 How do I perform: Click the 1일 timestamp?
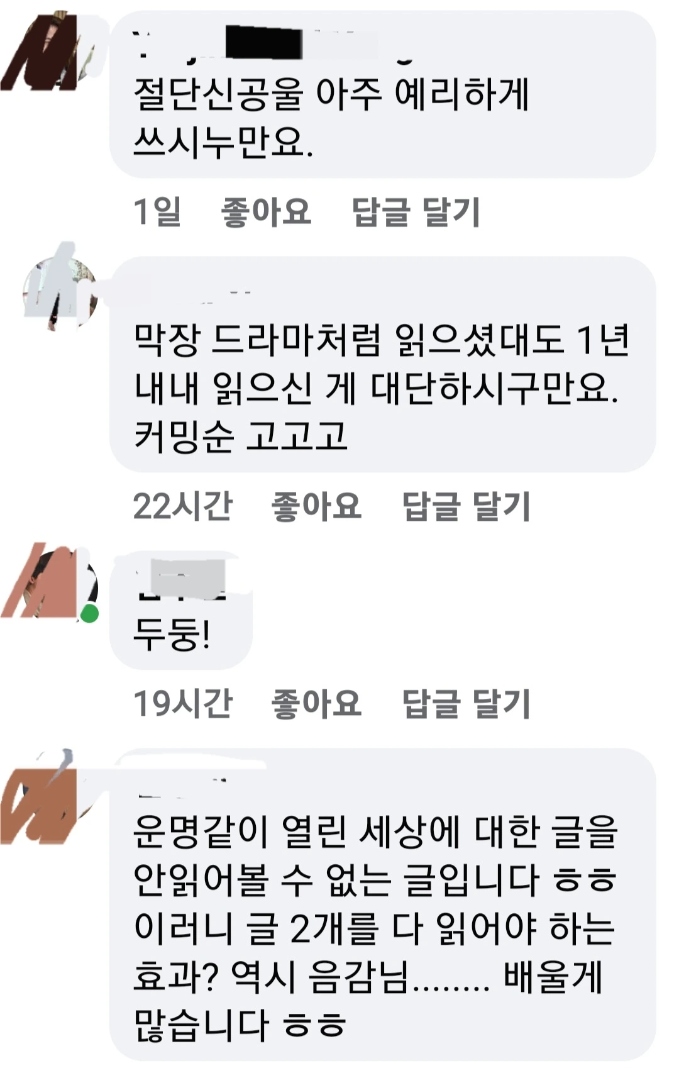pos(157,211)
